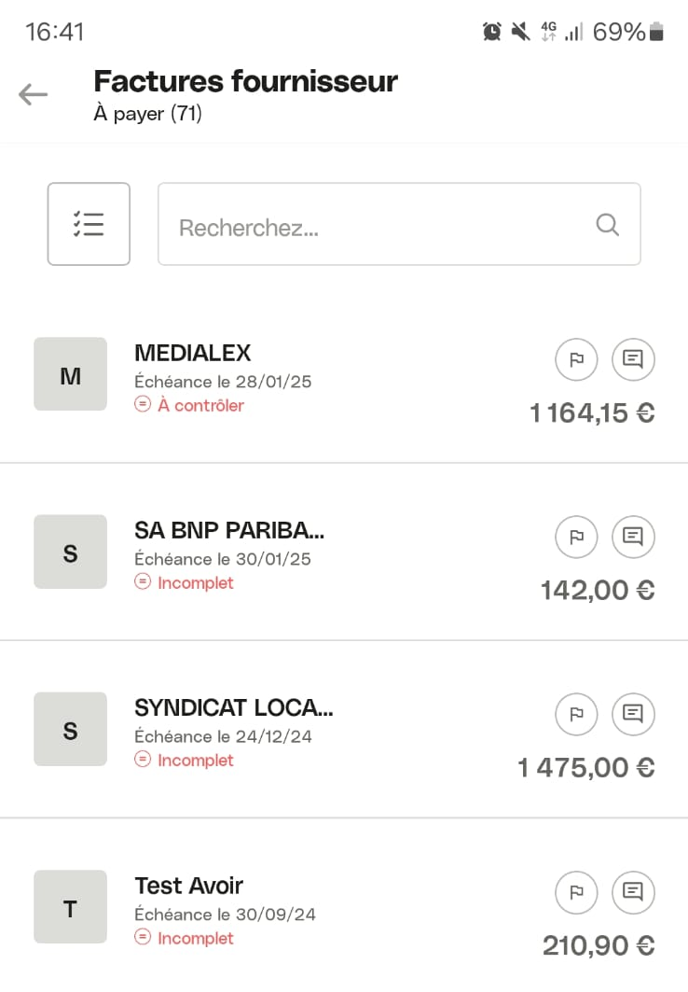Click the Recherchez search field
This screenshot has width=688, height=992.
coord(399,224)
